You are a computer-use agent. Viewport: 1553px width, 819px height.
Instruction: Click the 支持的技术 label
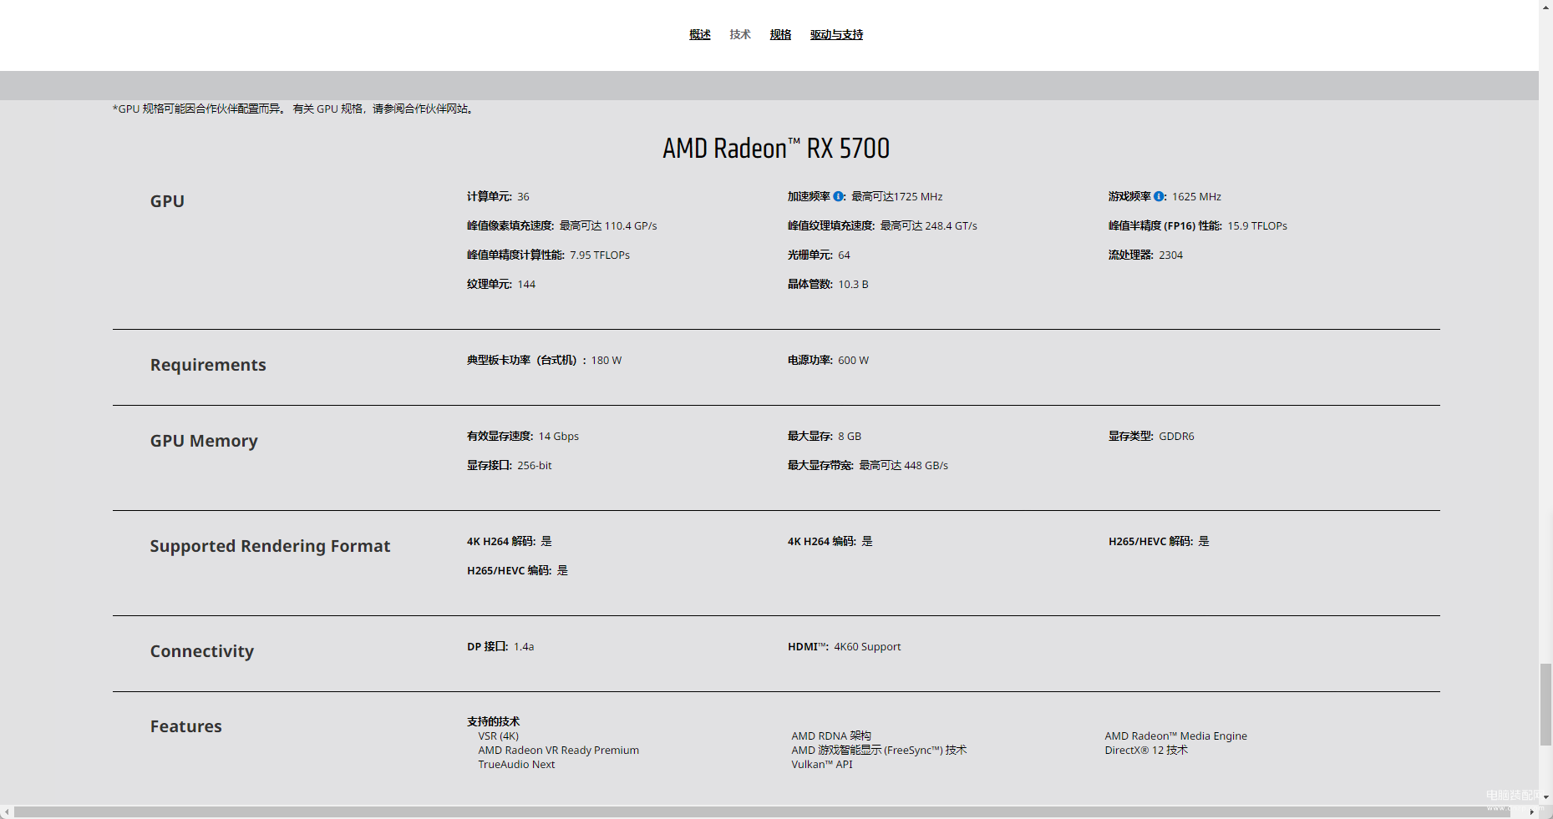494,721
